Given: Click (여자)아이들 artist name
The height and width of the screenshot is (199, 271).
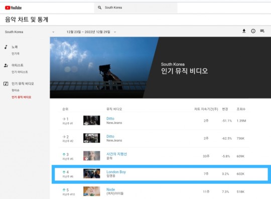Looking at the screenshot, I should (x=115, y=193).
